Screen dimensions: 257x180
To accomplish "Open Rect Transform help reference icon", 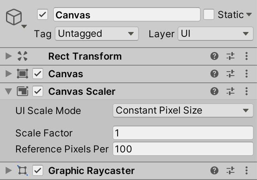I will click(x=214, y=56).
